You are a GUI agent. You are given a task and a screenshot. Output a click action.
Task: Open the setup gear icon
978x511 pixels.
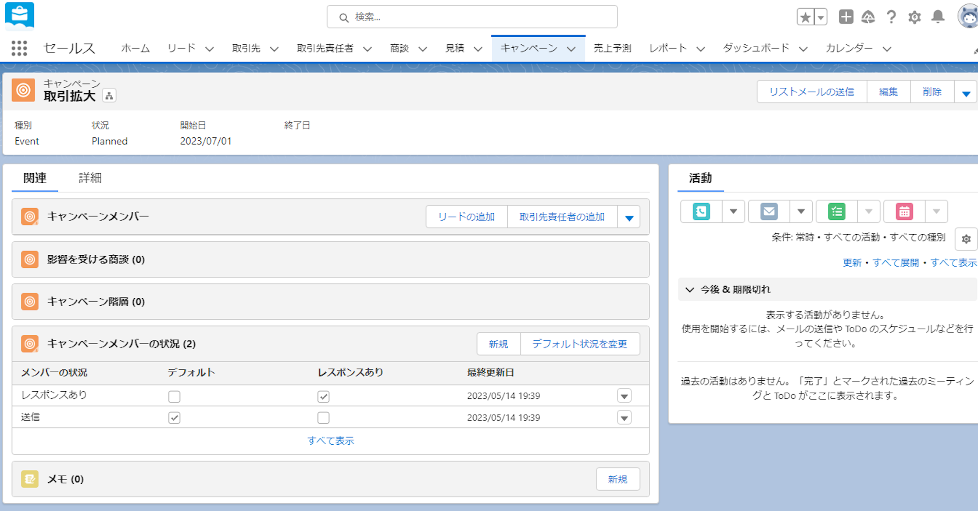914,18
